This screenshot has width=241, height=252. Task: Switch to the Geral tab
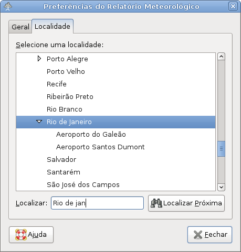click(x=20, y=27)
